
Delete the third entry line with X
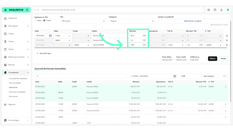pyautogui.click(x=227, y=45)
